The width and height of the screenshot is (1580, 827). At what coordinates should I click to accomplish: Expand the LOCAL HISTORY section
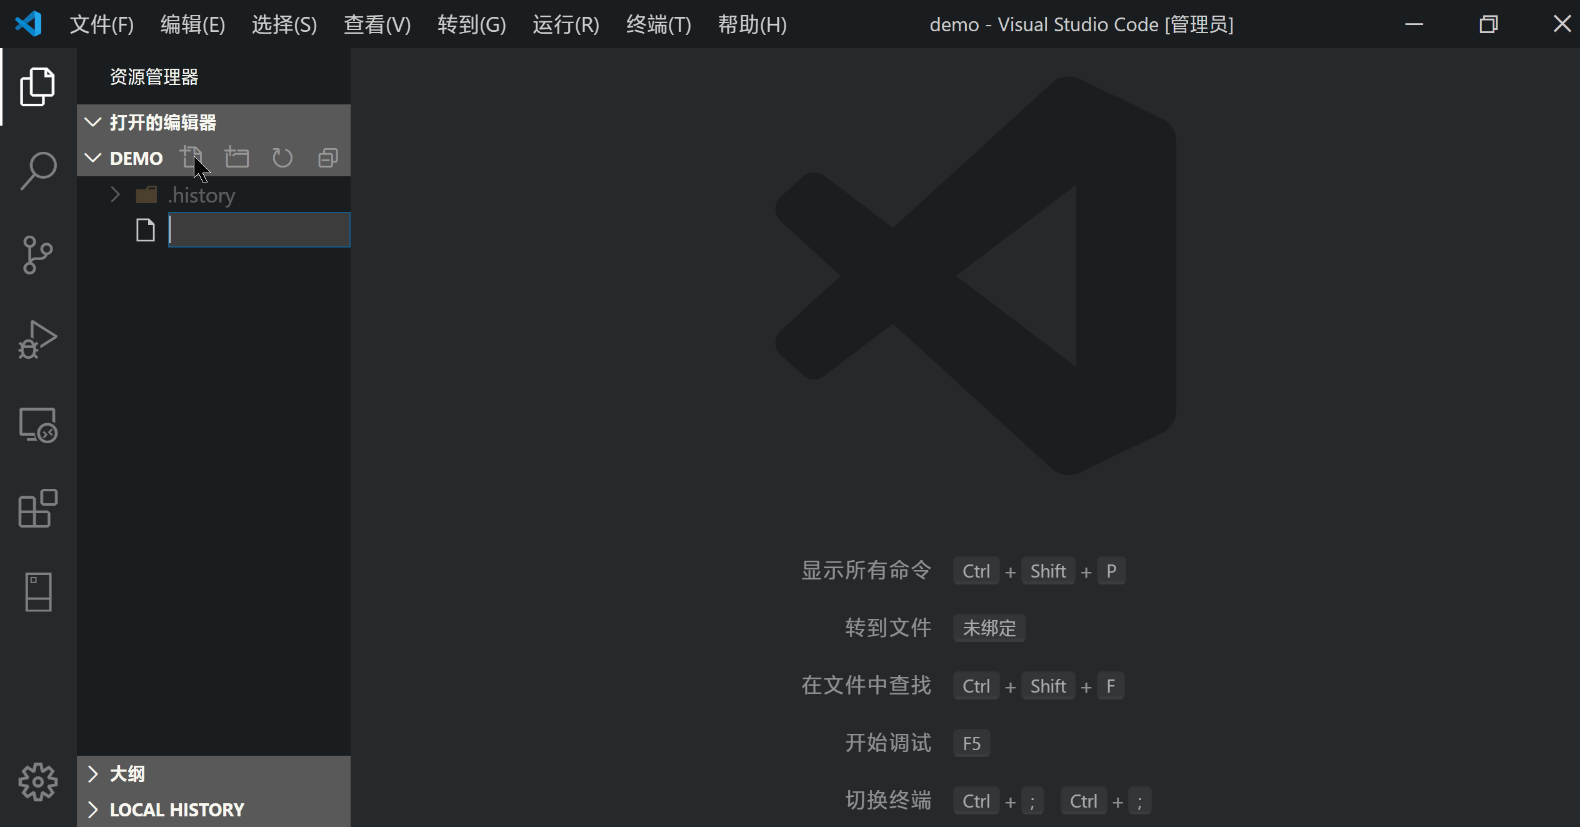(x=93, y=809)
